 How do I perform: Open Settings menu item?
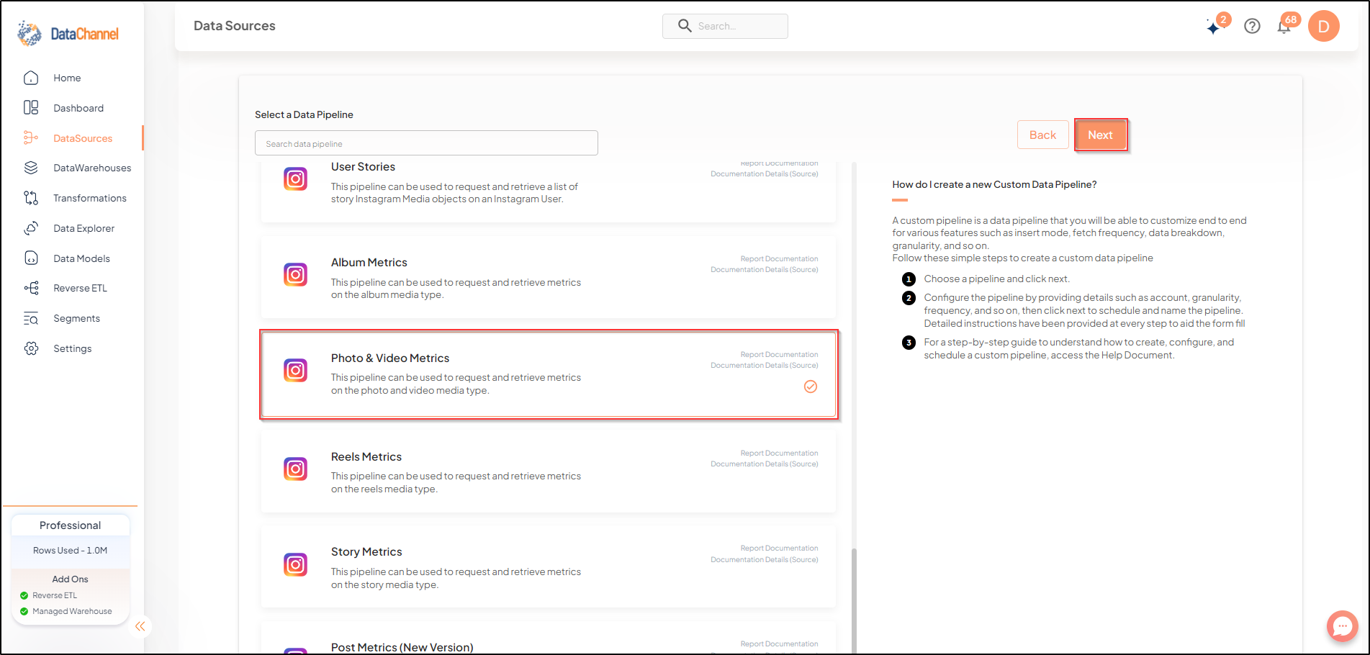(73, 348)
